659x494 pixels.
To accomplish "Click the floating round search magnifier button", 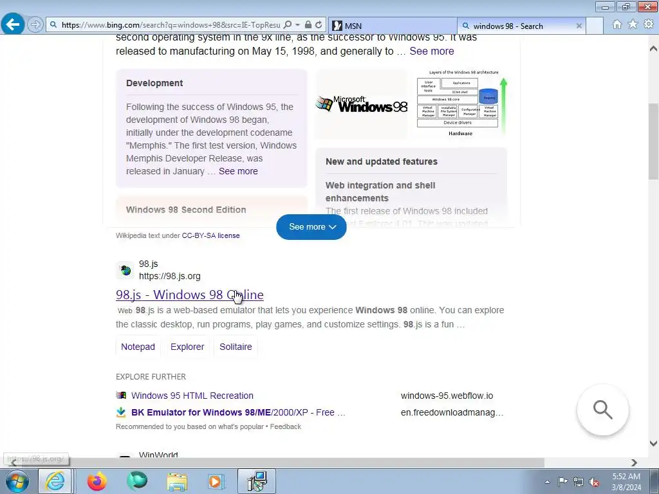I will [602, 410].
